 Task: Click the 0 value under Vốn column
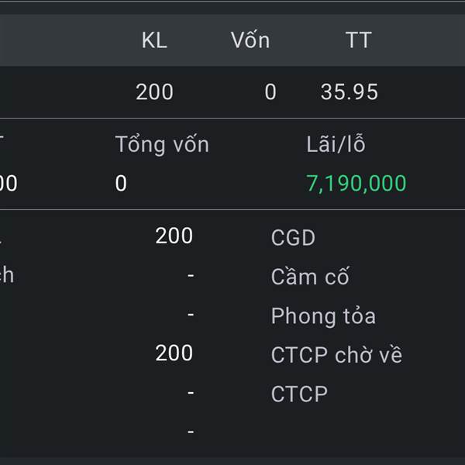[270, 92]
